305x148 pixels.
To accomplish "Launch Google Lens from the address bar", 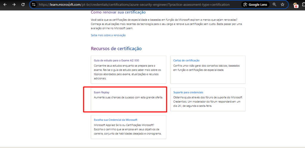I will (x=255, y=5).
